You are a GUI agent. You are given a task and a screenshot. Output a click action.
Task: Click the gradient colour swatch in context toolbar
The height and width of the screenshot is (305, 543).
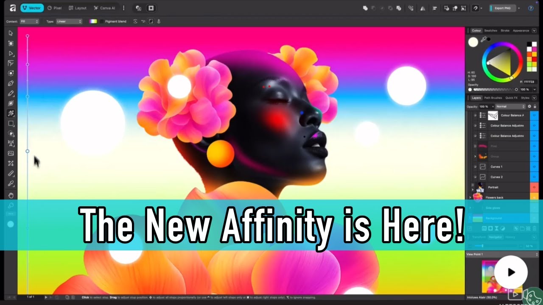93,21
